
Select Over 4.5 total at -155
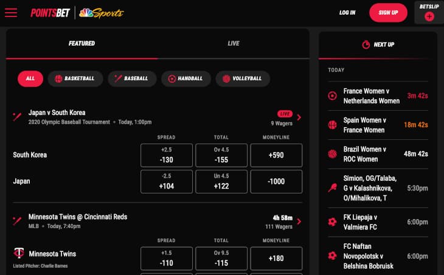[221, 155]
